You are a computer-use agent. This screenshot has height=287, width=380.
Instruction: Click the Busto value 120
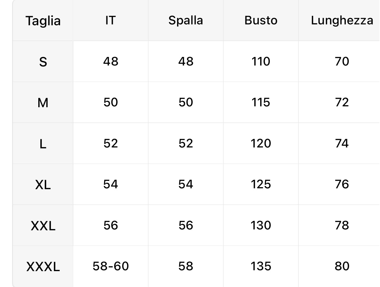coord(261,143)
